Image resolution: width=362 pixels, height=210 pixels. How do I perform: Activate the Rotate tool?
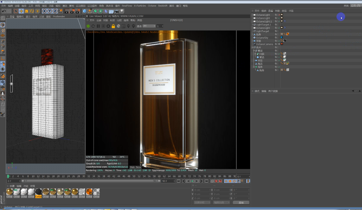pyautogui.click(x=32, y=11)
